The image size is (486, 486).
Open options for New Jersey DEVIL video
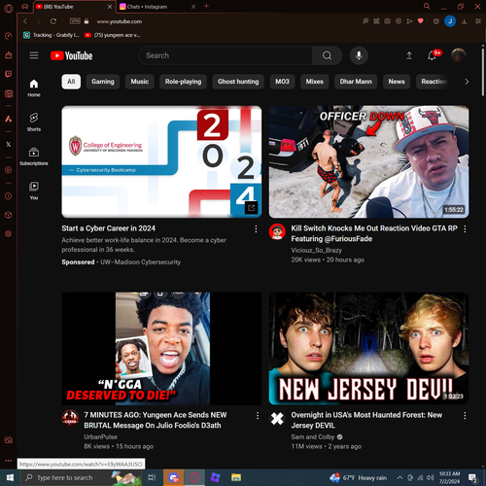click(x=465, y=416)
